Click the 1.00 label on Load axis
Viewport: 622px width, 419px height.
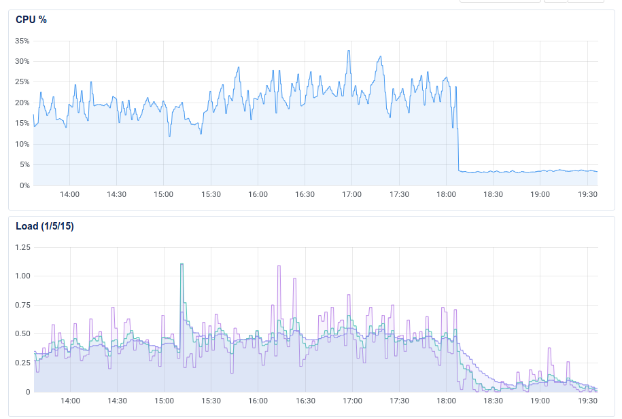click(22, 276)
